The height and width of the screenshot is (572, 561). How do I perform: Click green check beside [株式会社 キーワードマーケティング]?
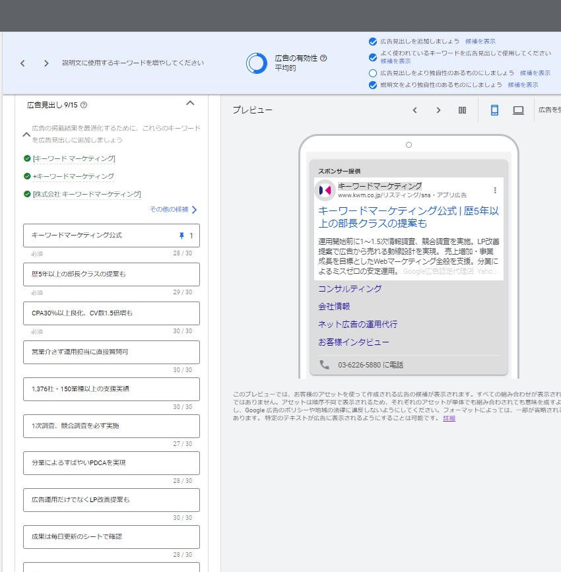point(27,194)
